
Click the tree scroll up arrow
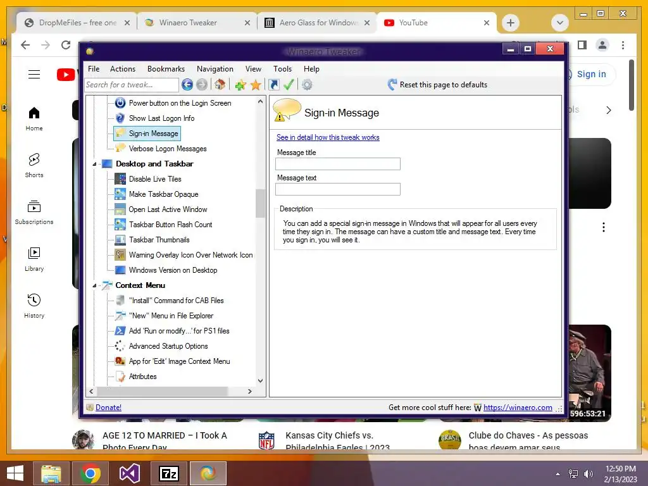[x=260, y=101]
